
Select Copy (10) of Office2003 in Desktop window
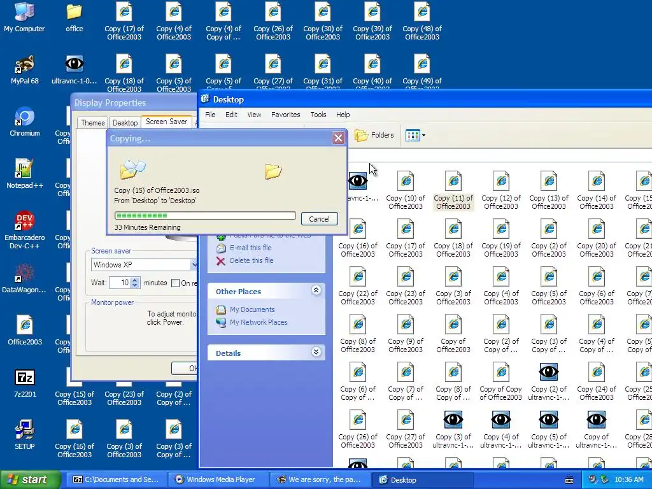[406, 190]
